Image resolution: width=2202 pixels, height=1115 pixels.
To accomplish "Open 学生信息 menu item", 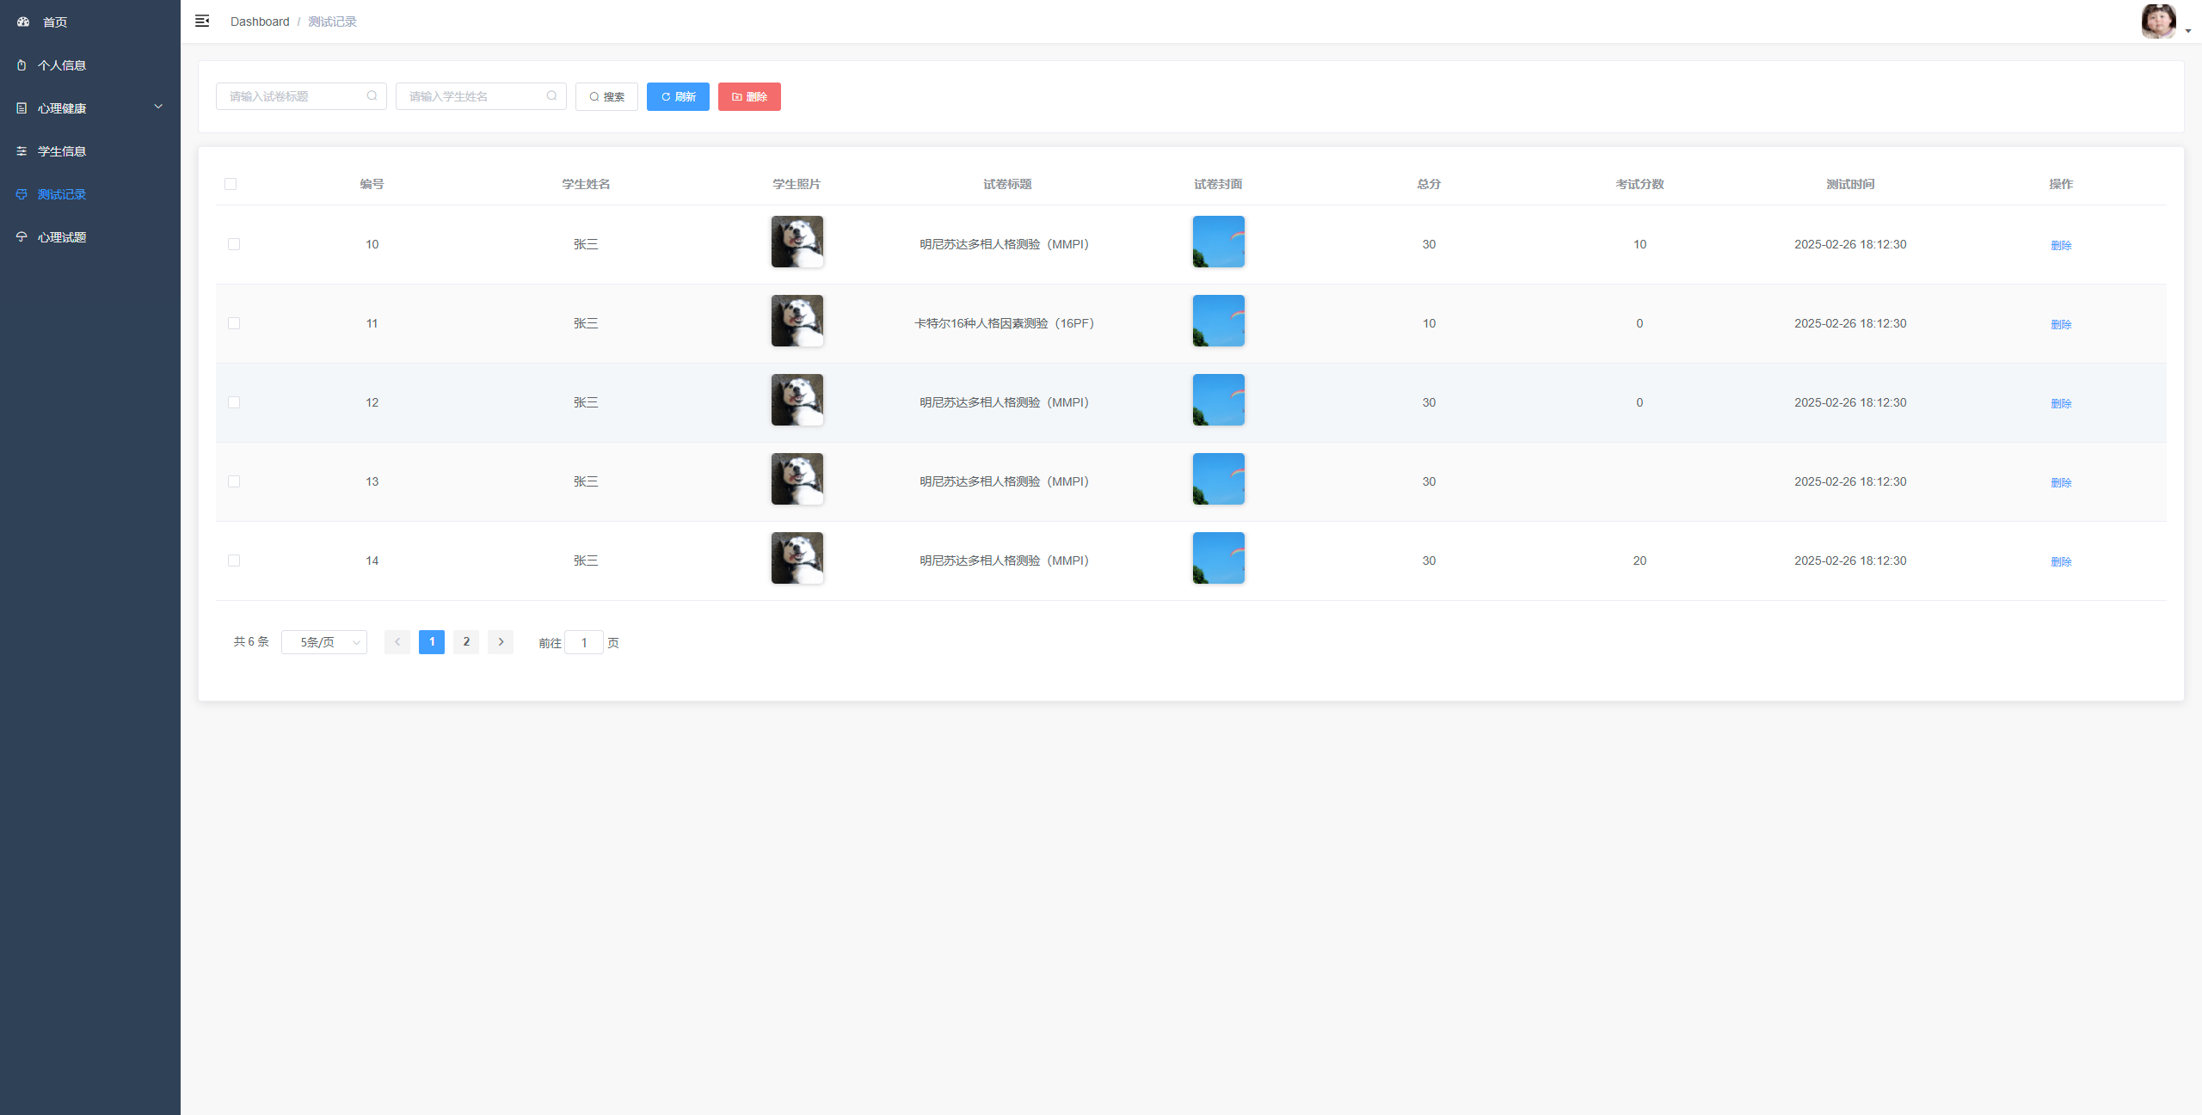I will coord(90,150).
